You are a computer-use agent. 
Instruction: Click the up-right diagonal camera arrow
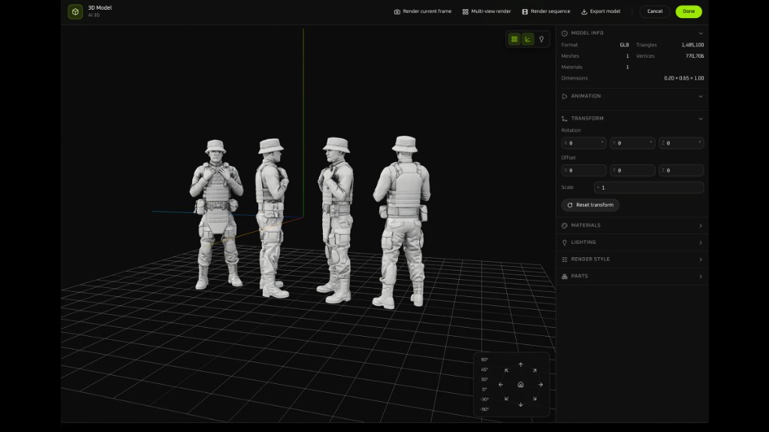point(535,370)
